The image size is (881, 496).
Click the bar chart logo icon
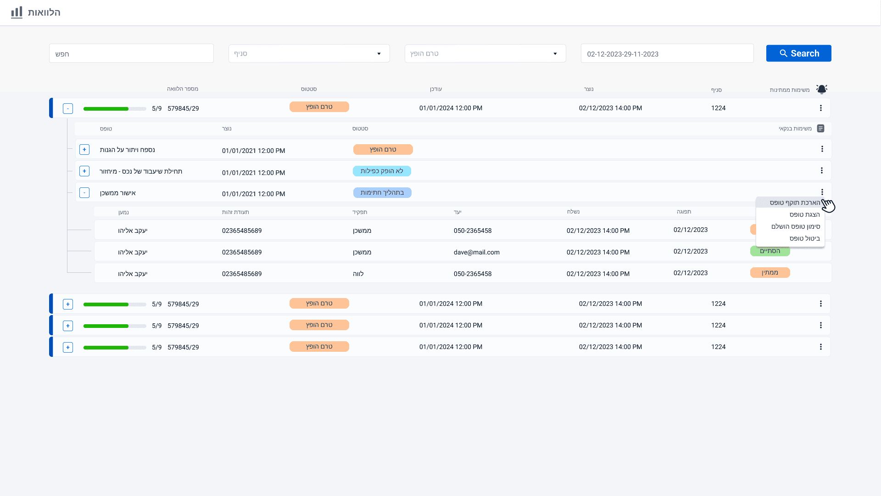17,12
